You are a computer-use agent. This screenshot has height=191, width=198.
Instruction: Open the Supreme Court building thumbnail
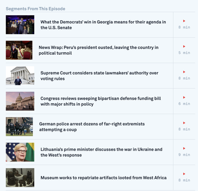point(20,76)
